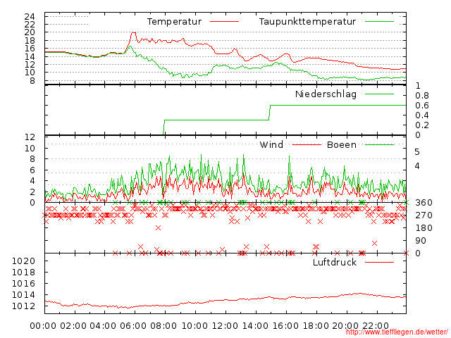Click the 22:00 time axis label

tap(376, 326)
